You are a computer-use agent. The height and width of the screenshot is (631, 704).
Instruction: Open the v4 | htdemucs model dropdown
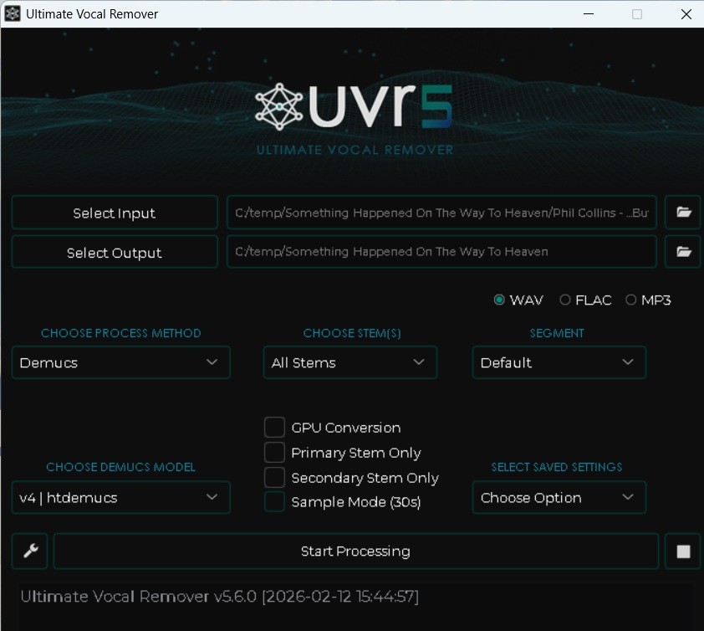120,497
